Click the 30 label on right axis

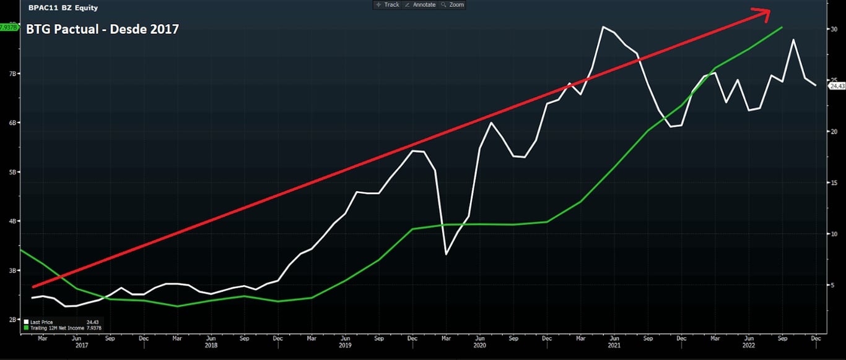tap(834, 29)
